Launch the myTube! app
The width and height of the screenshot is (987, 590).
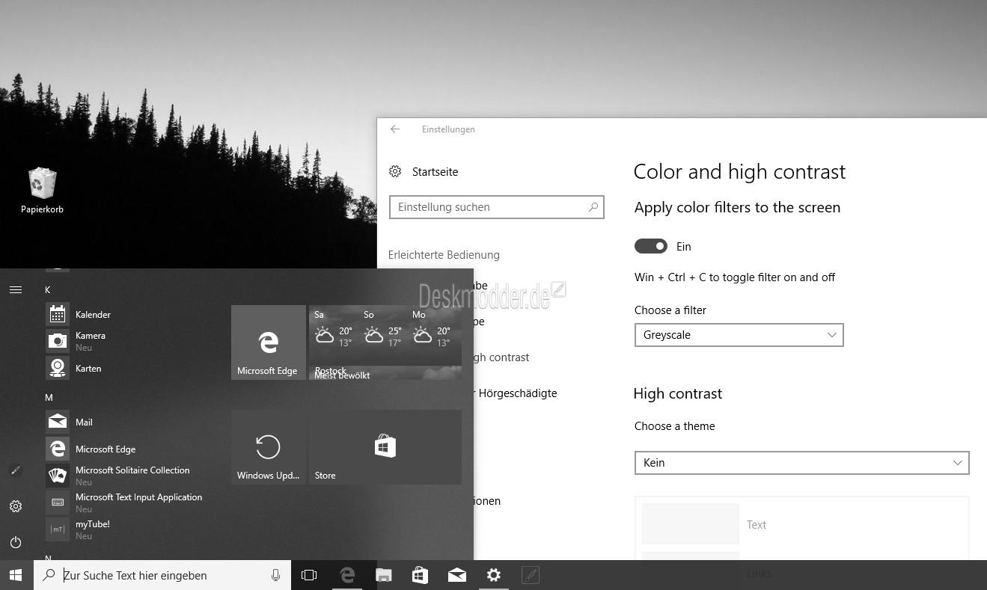(78, 529)
